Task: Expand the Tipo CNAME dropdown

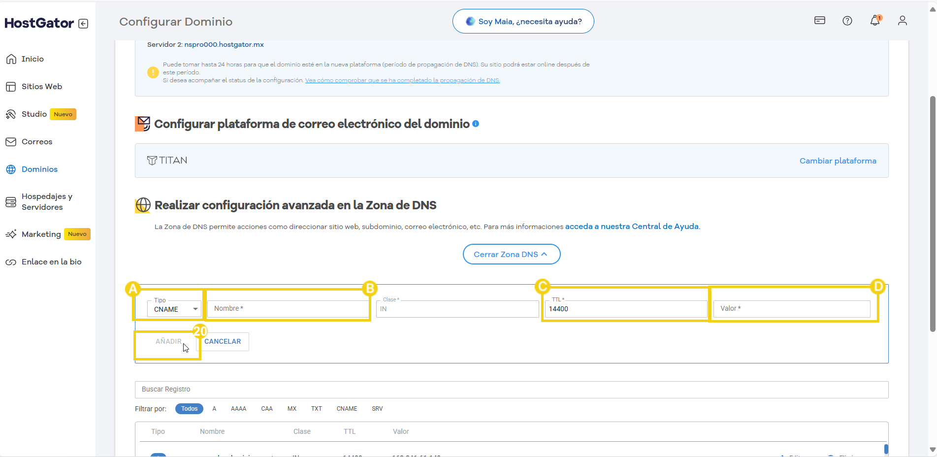Action: [174, 309]
